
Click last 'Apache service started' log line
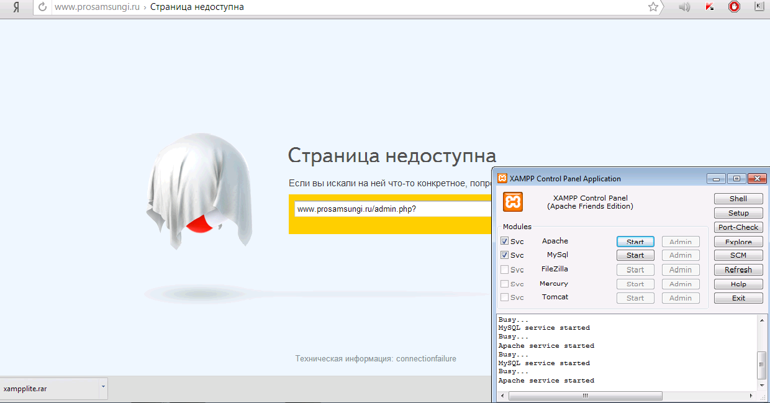coord(546,381)
